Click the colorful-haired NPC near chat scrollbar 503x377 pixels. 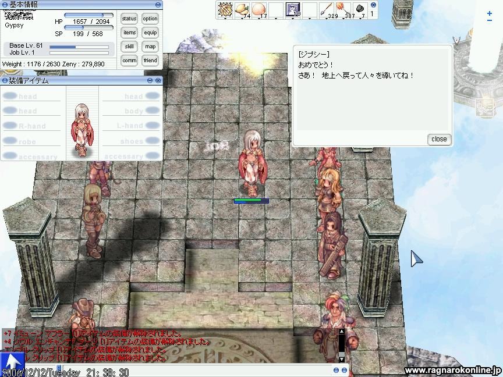[x=335, y=327]
